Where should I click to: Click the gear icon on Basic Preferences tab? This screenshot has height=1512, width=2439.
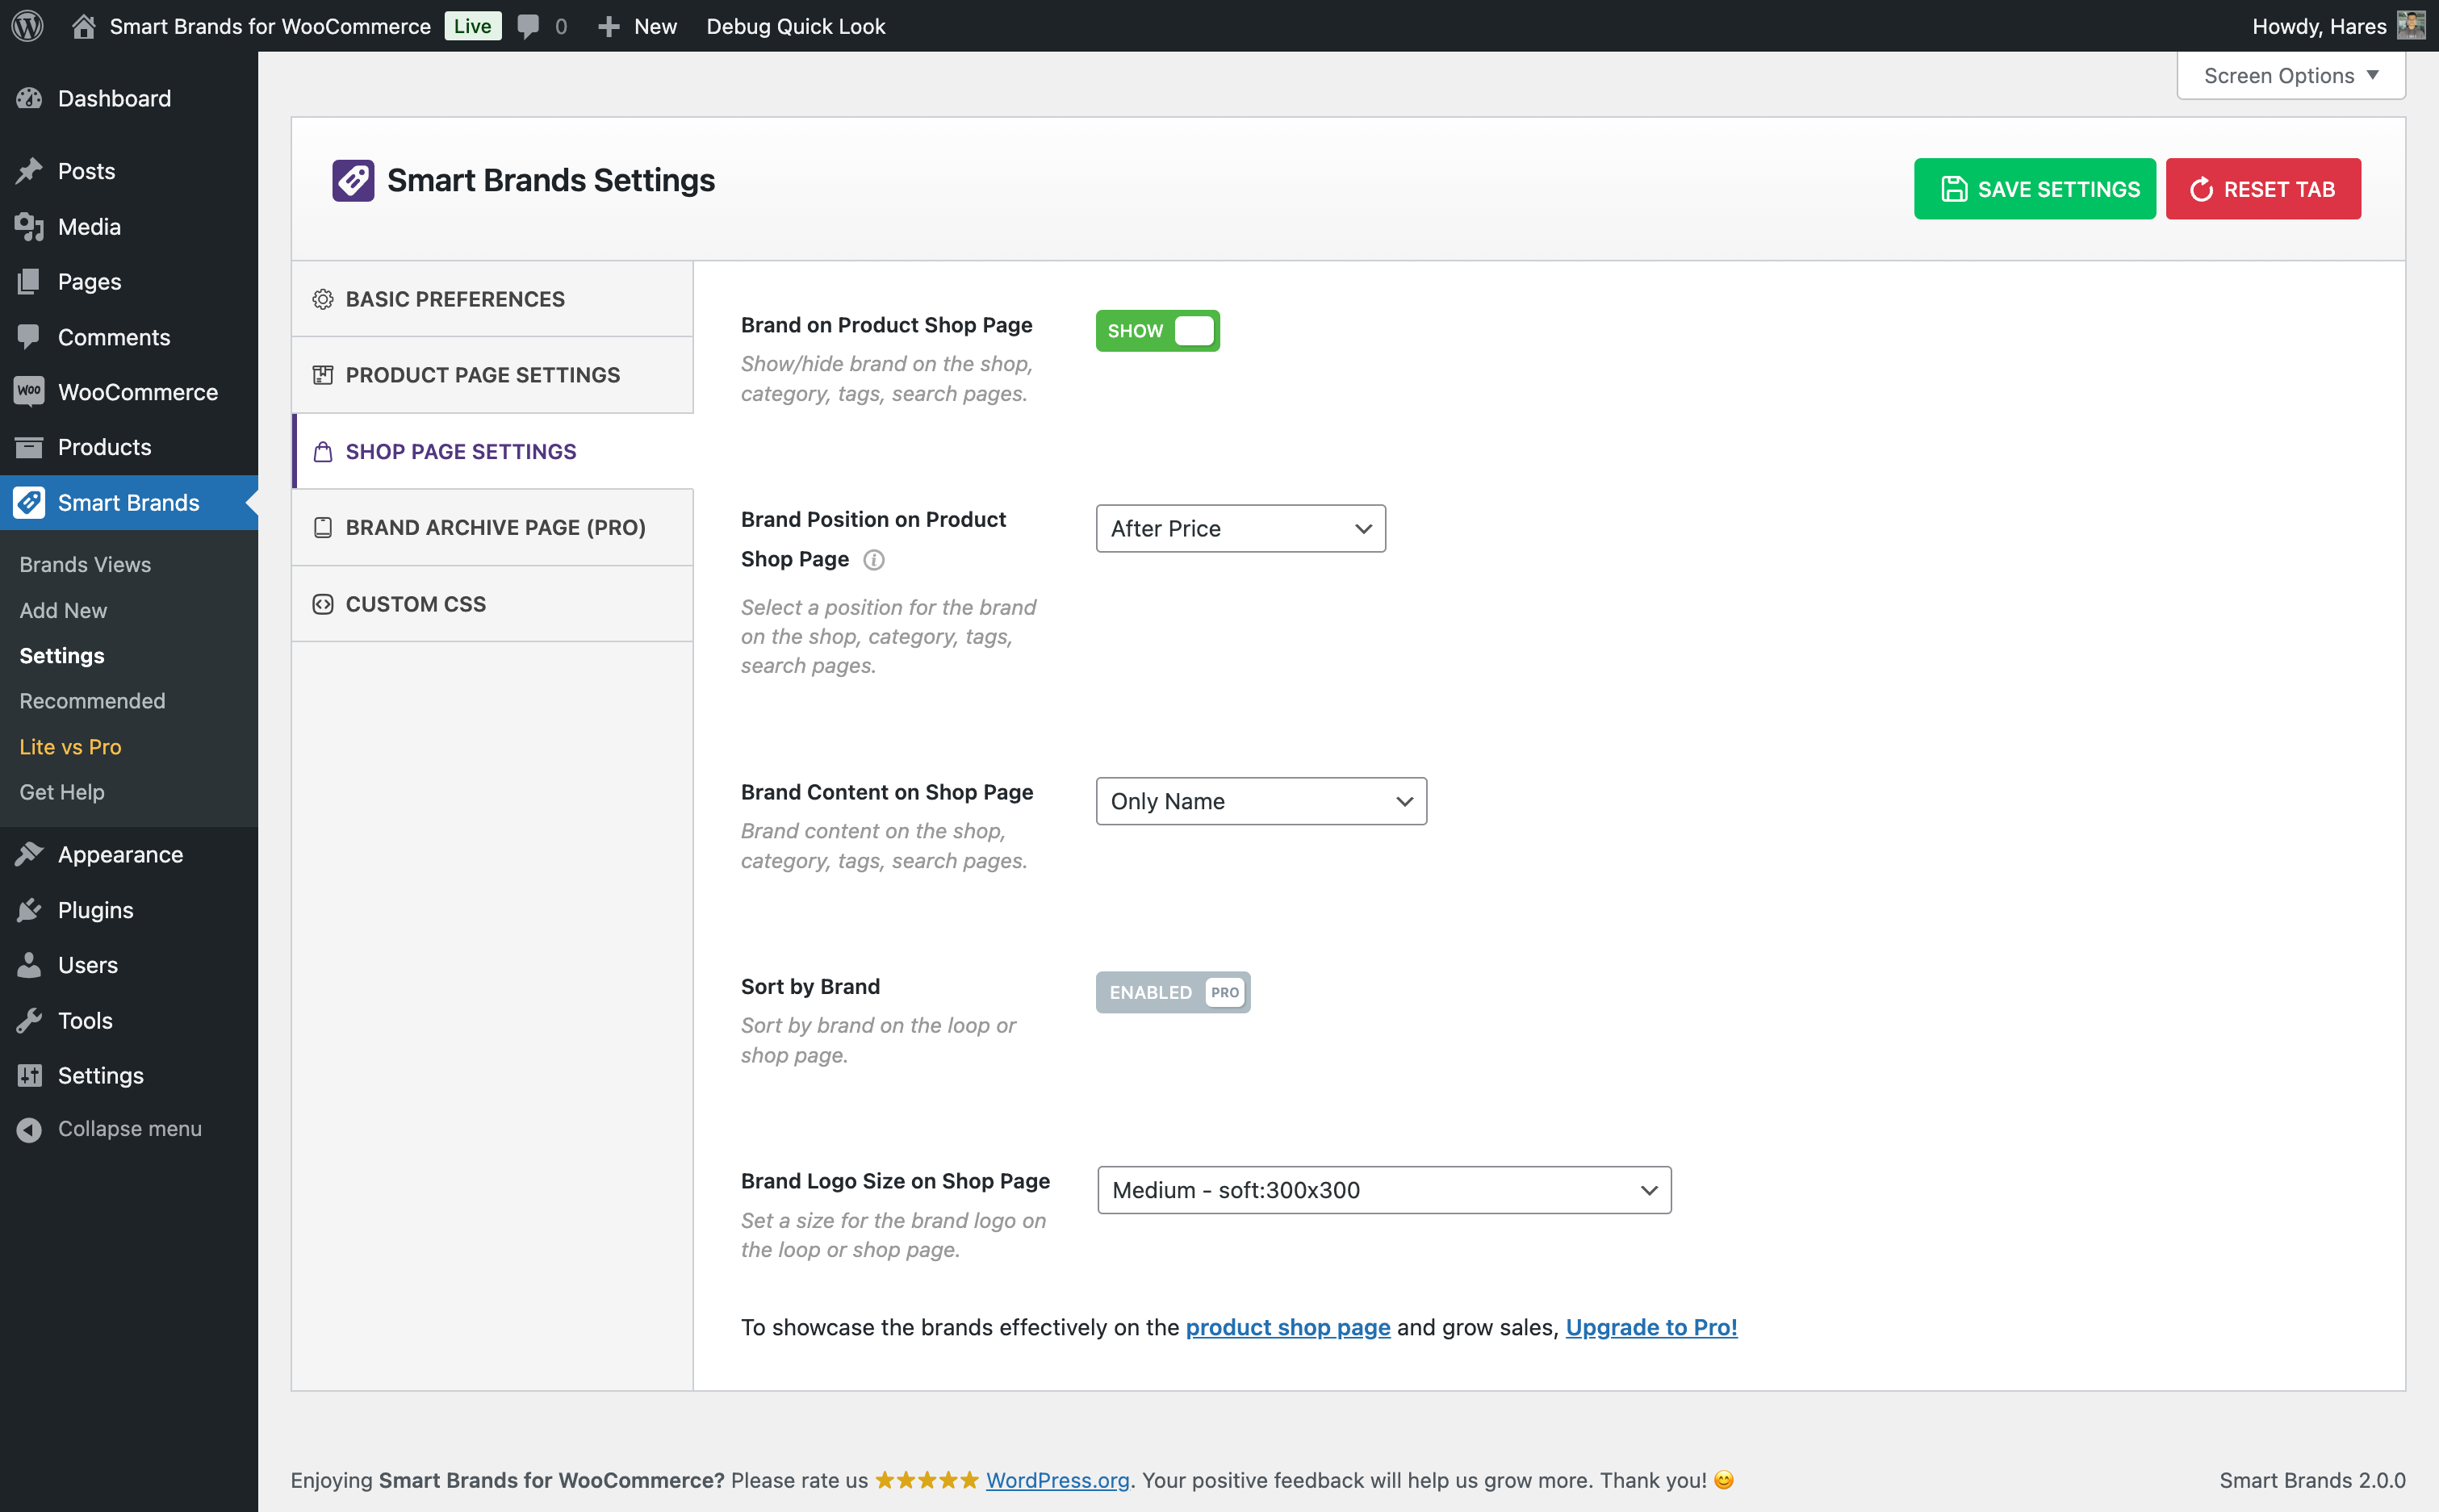322,299
